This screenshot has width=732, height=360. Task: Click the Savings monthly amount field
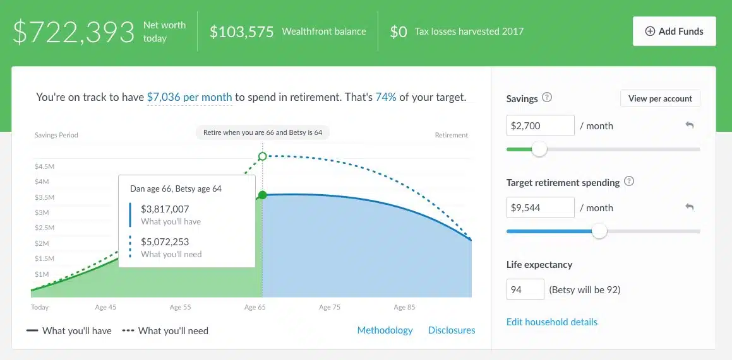(x=540, y=125)
